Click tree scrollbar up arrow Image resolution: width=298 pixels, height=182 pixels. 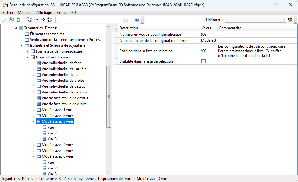[x=108, y=27]
